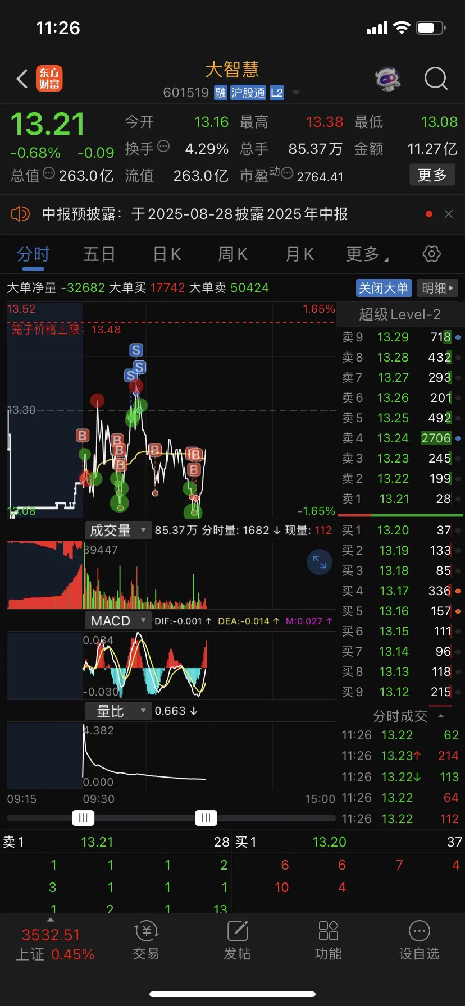Open the MACD indicator dropdown
Image resolution: width=465 pixels, height=1006 pixels.
click(x=118, y=620)
